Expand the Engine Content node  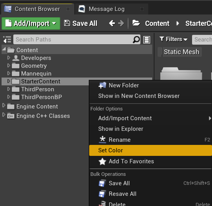[4, 105]
